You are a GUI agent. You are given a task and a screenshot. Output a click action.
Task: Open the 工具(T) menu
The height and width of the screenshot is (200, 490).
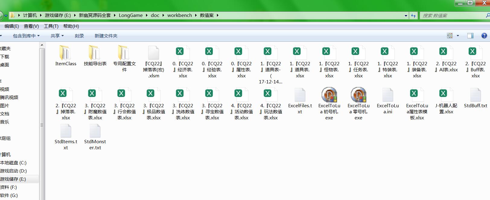pos(51,26)
